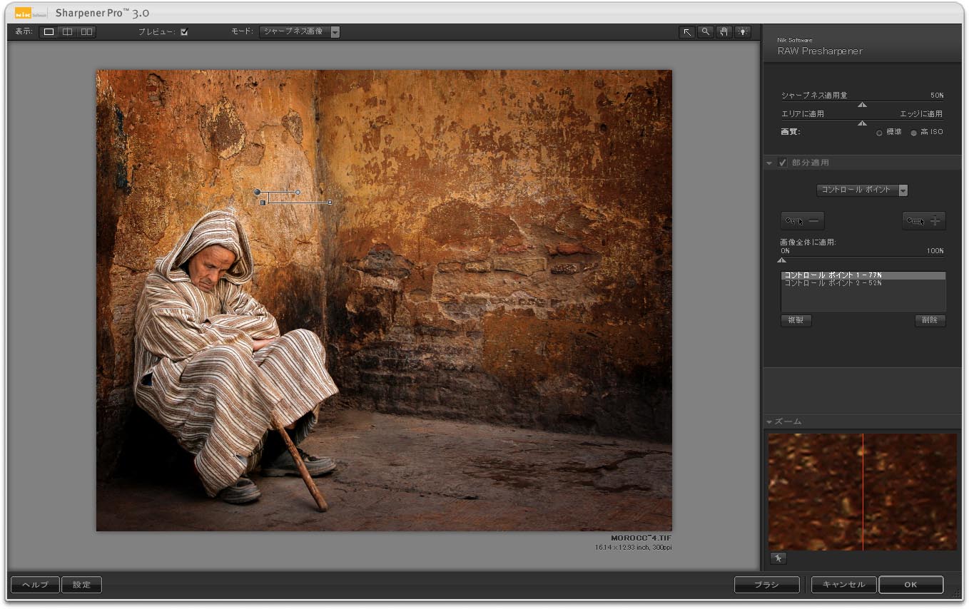Switch to single image view
969x609 pixels.
click(x=49, y=32)
